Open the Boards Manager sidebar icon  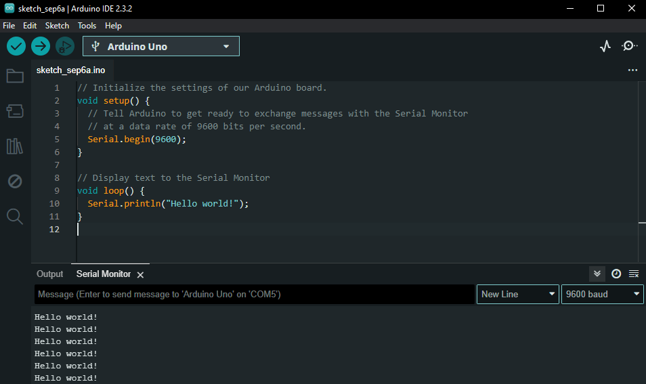coord(15,111)
